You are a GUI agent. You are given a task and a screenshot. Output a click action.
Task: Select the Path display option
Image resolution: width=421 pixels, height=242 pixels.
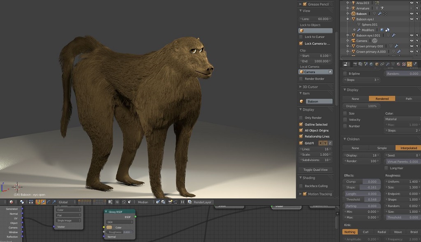pos(408,99)
